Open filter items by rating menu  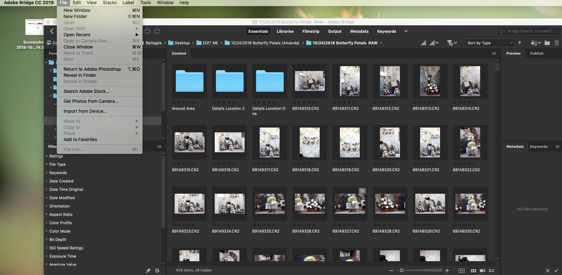coord(452,43)
